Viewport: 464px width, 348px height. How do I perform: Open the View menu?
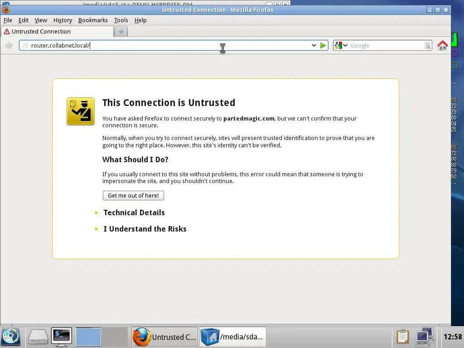[41, 20]
